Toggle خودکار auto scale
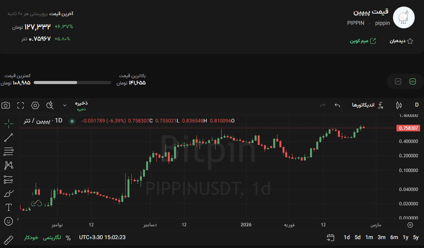The image size is (424, 248). (31, 238)
